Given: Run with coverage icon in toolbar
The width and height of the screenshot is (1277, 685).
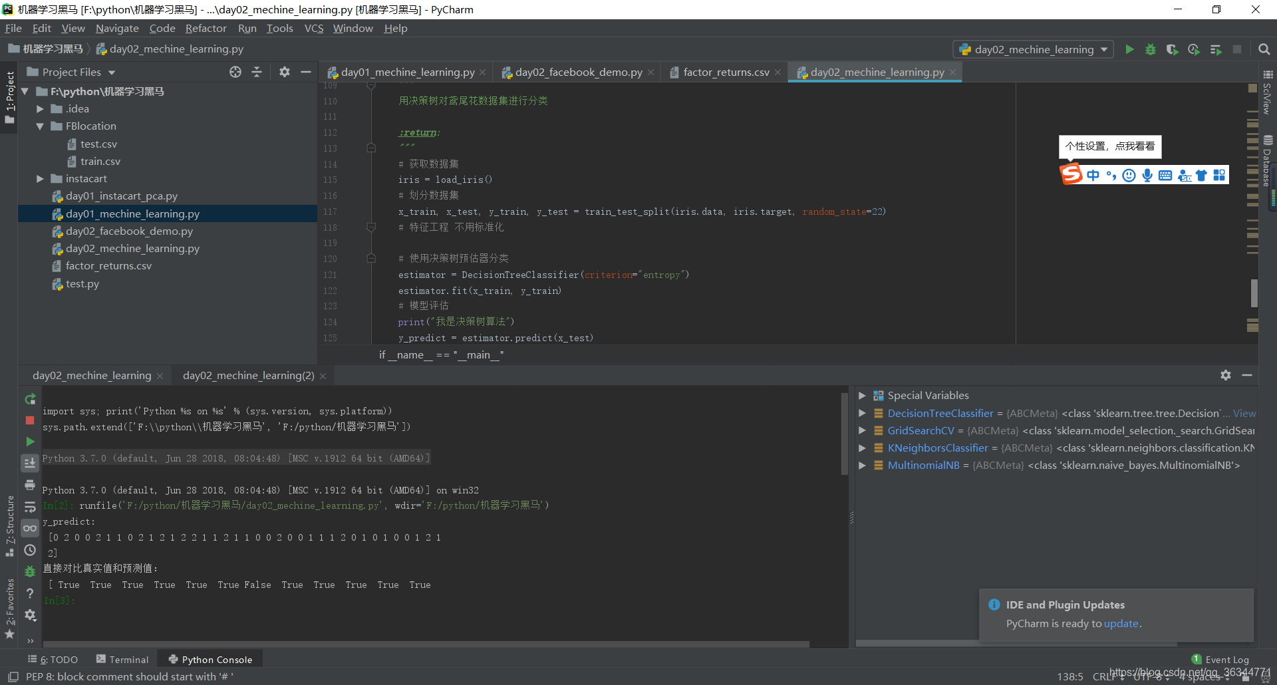Looking at the screenshot, I should coord(1172,49).
